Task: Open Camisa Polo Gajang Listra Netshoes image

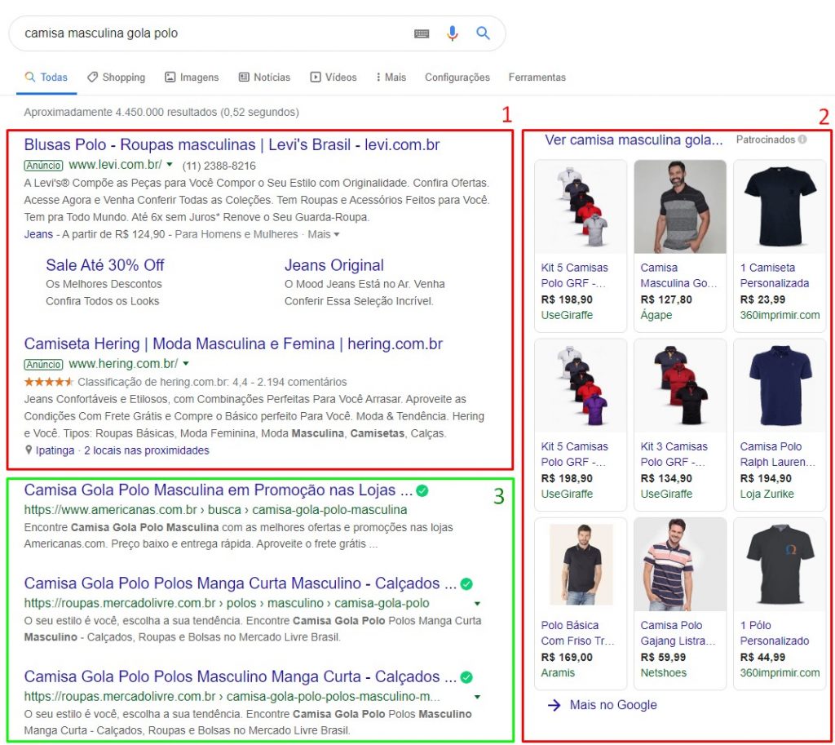Action: coord(680,565)
